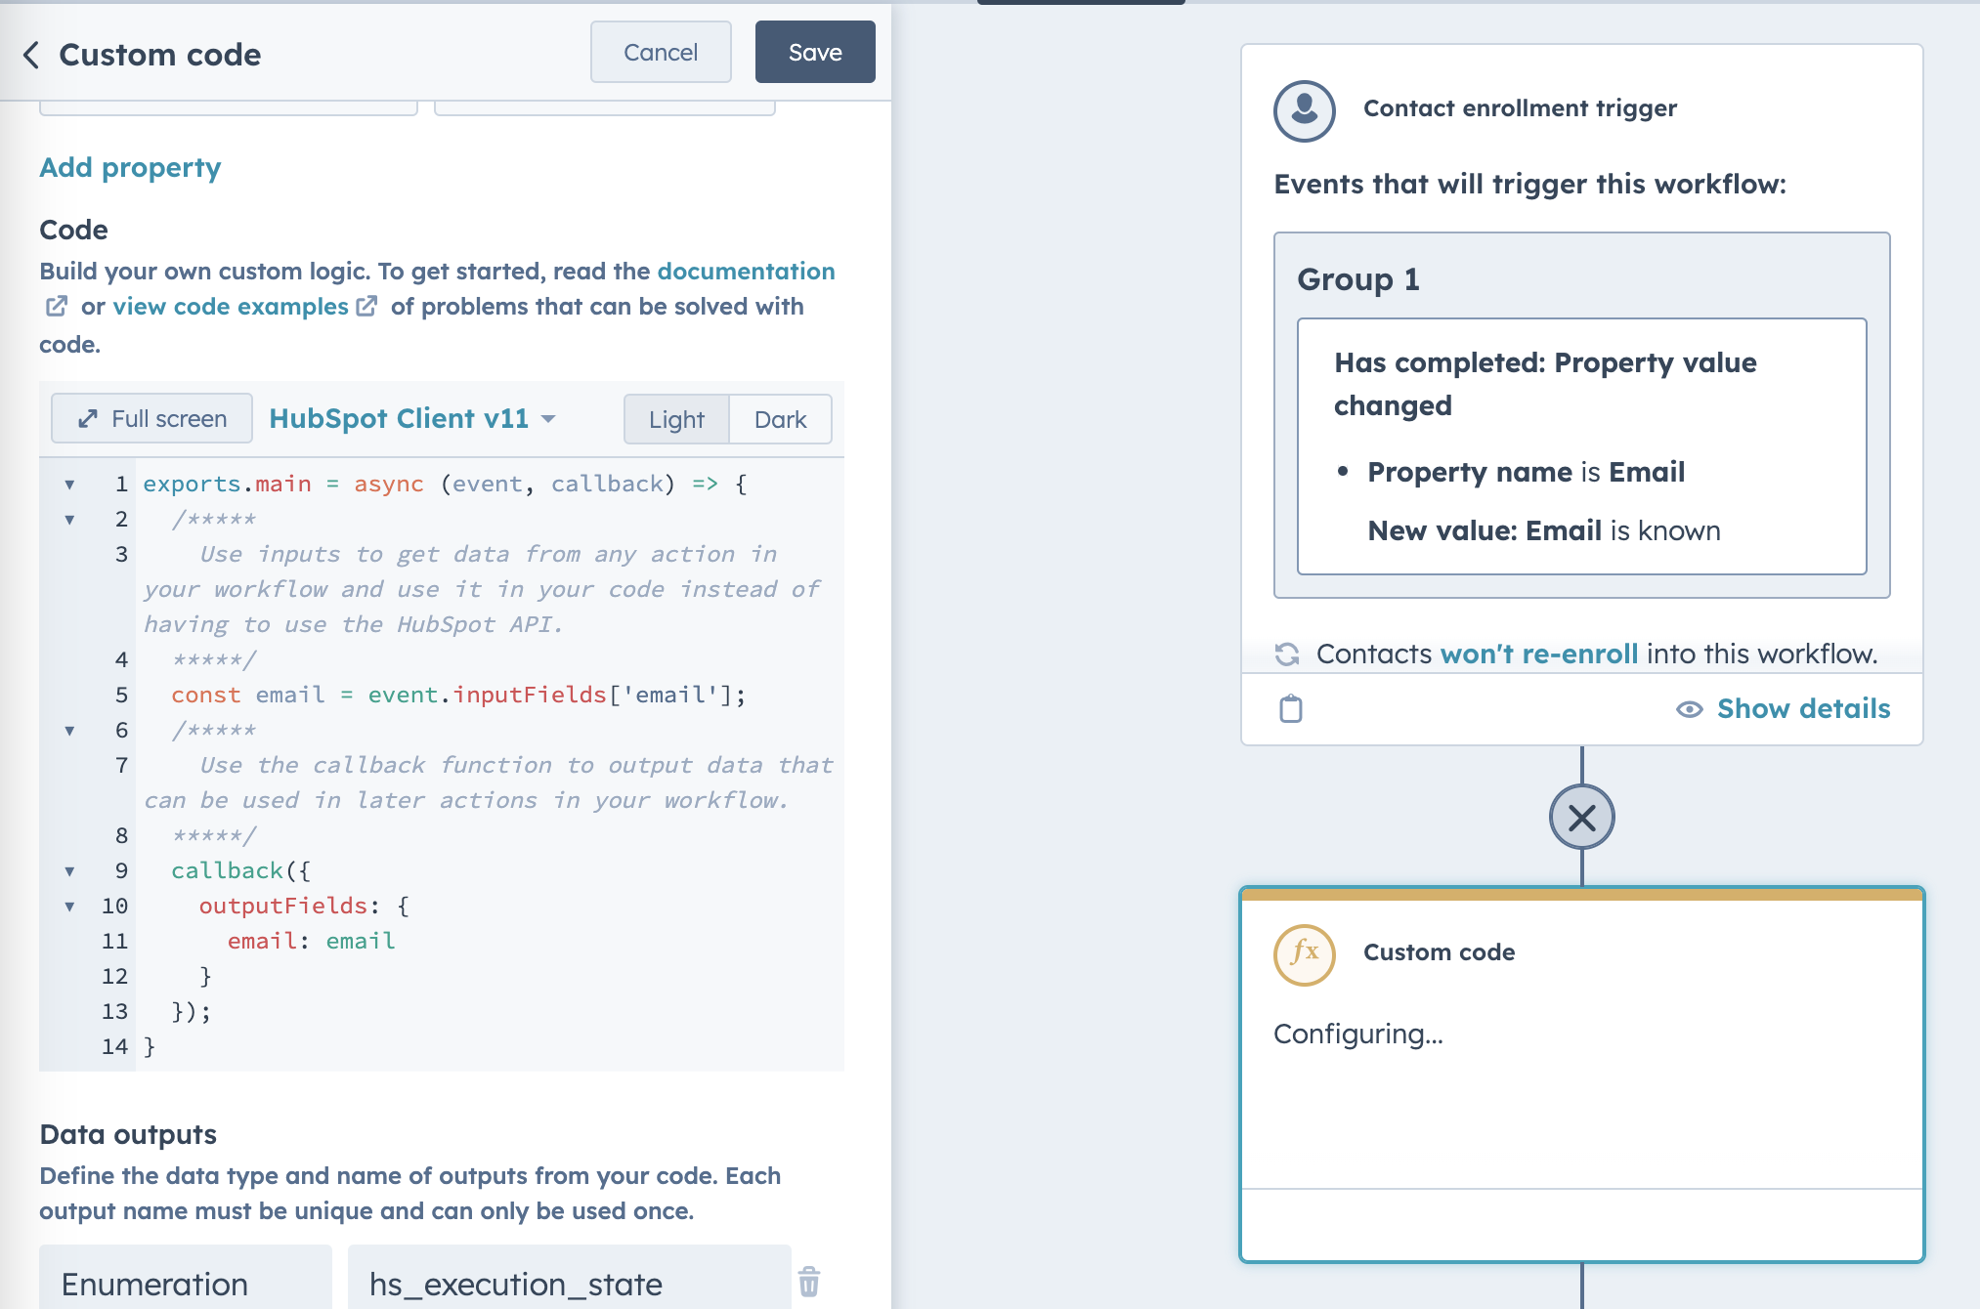Switch the editor to Dark theme

tap(779, 419)
